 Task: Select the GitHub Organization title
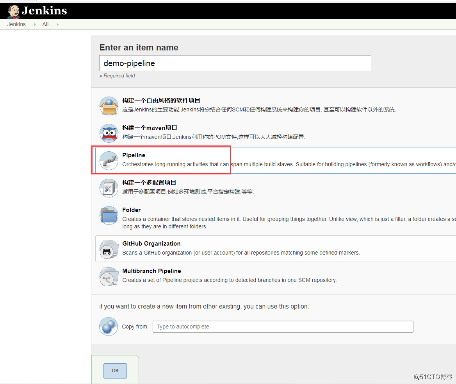point(151,244)
